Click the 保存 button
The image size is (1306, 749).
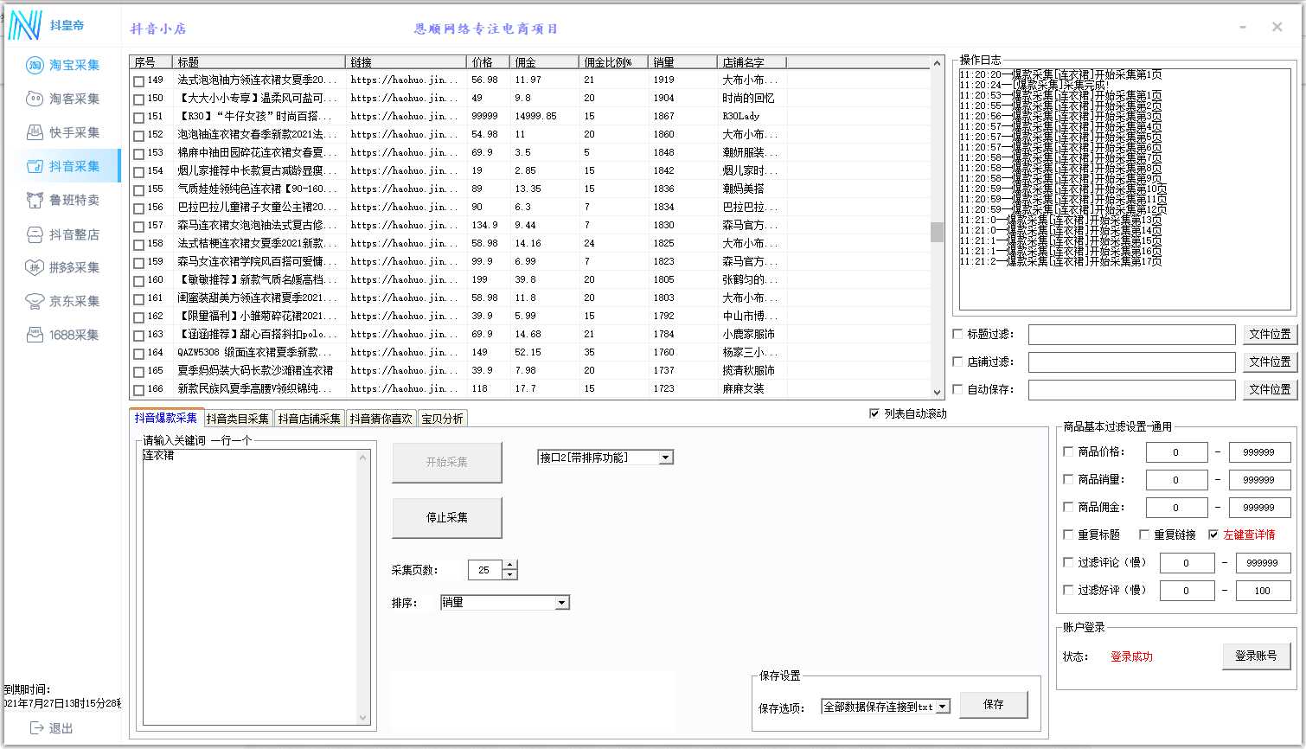coord(994,705)
